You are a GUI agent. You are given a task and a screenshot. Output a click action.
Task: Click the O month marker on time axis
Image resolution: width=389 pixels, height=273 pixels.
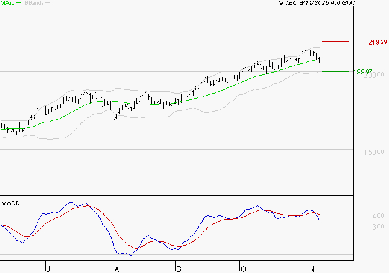tap(243, 269)
